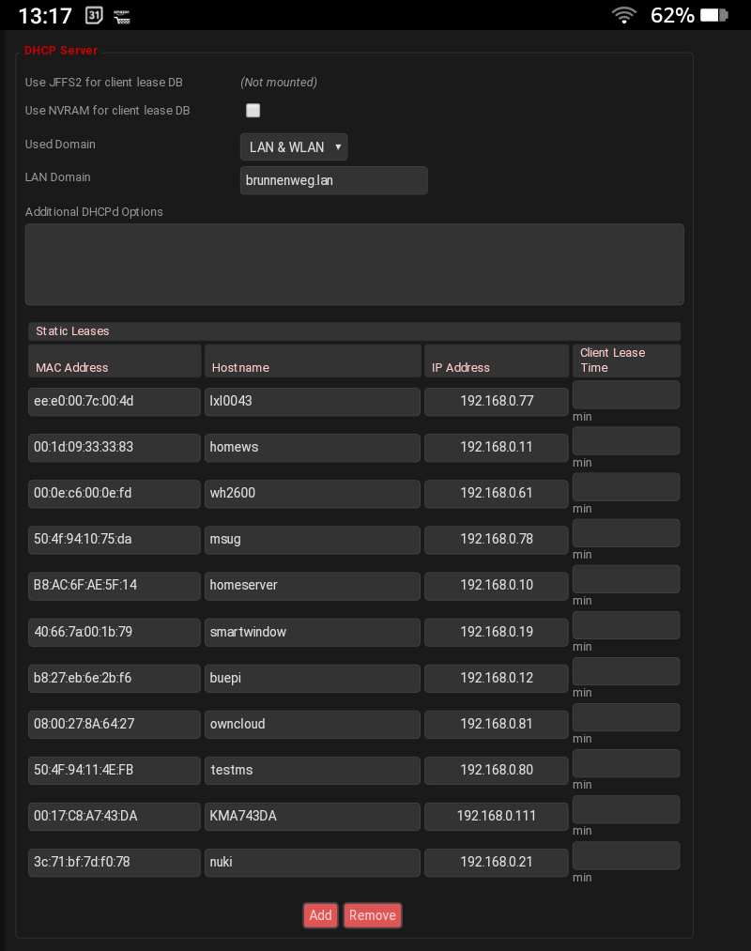The width and height of the screenshot is (751, 951).
Task: Tap the Amazon notification icon in status bar
Action: coord(121,15)
